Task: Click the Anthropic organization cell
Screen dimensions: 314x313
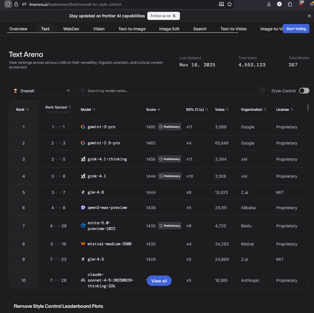Action: (250, 280)
